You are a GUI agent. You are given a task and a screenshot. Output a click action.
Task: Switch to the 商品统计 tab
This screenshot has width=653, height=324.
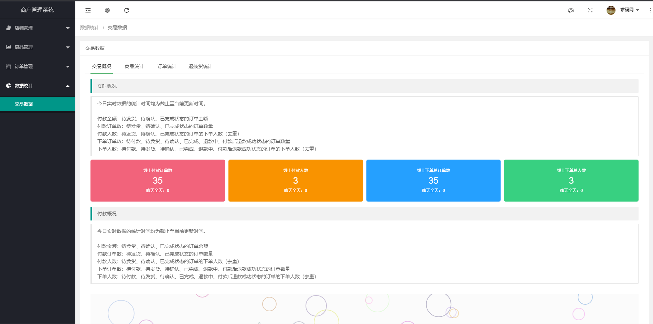[134, 66]
